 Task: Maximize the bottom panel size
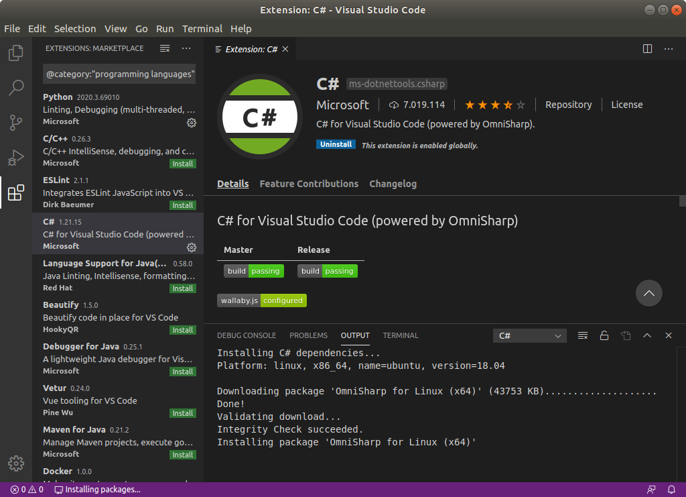647,335
